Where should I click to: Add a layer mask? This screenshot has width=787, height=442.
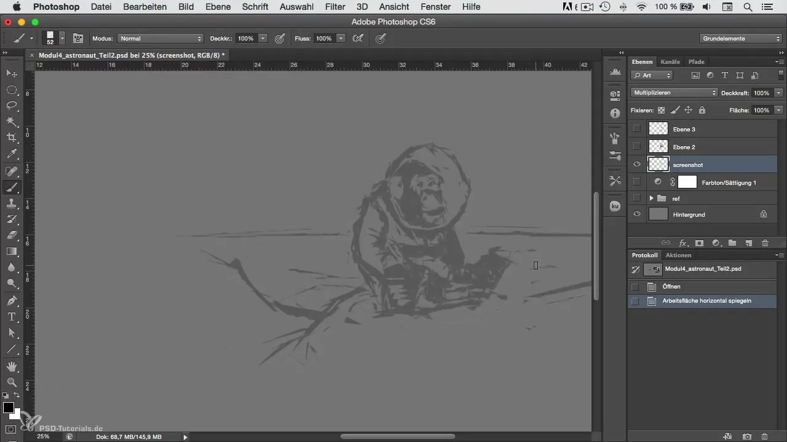(x=699, y=243)
